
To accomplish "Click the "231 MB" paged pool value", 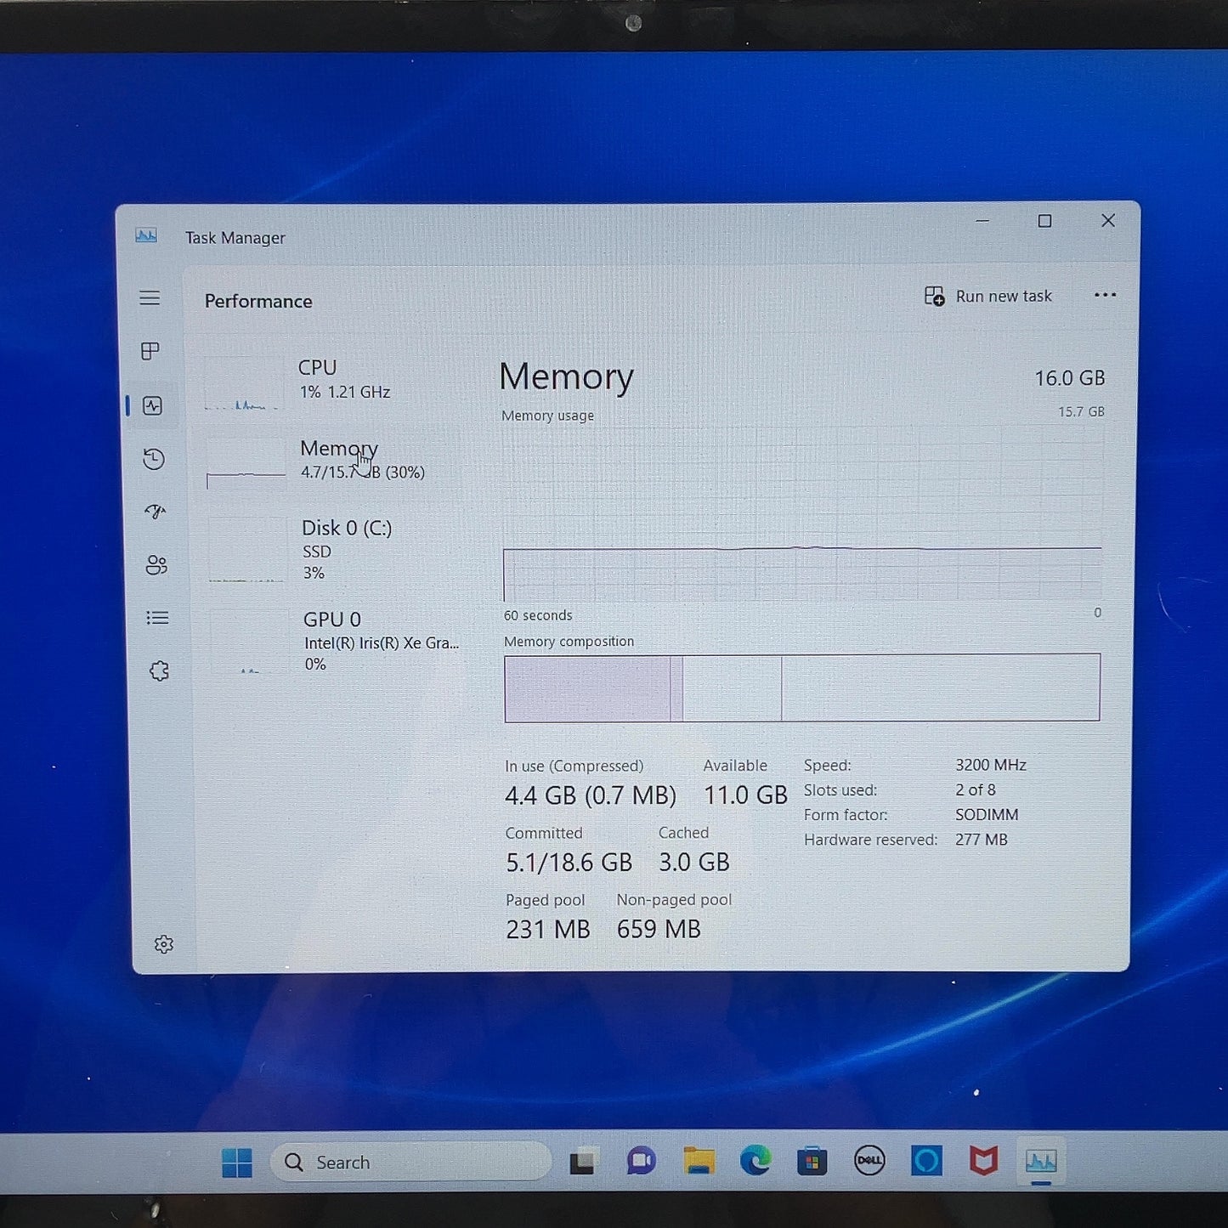I will pos(548,930).
